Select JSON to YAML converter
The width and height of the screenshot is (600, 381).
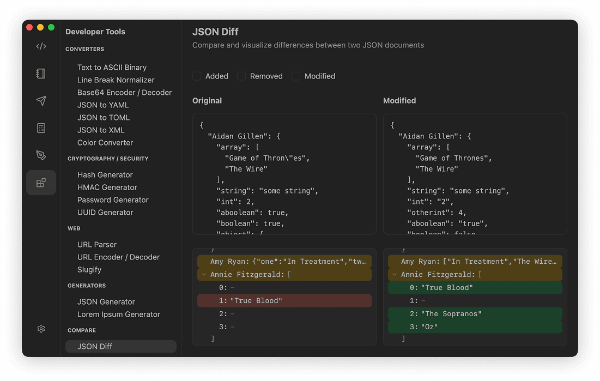click(103, 105)
